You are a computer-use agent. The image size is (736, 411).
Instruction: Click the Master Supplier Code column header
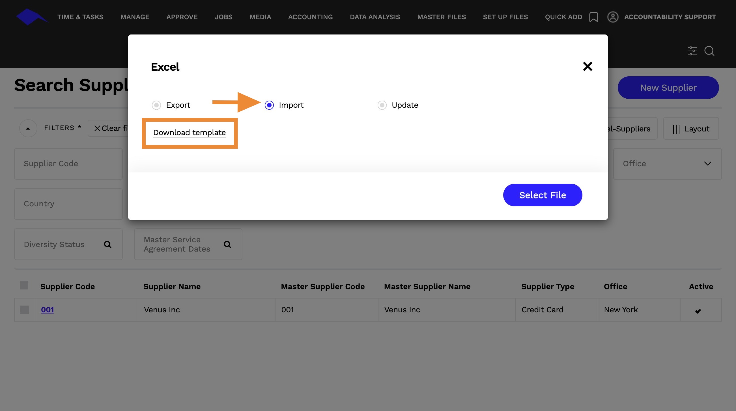(x=322, y=286)
